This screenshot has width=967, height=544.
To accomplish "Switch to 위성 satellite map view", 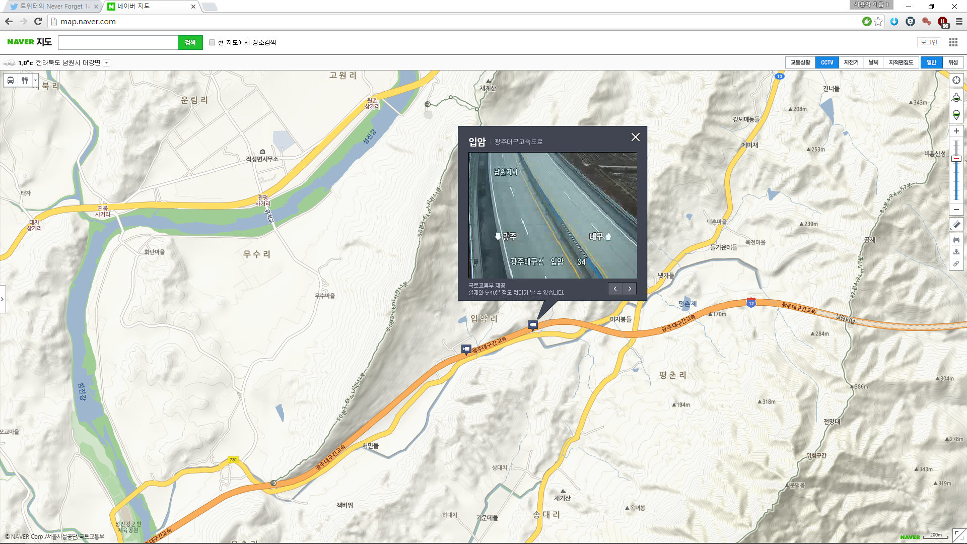I will (x=953, y=62).
